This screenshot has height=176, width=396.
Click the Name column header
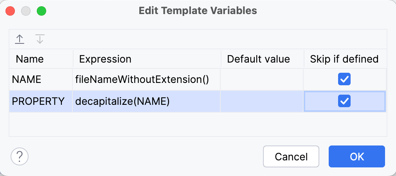click(30, 59)
